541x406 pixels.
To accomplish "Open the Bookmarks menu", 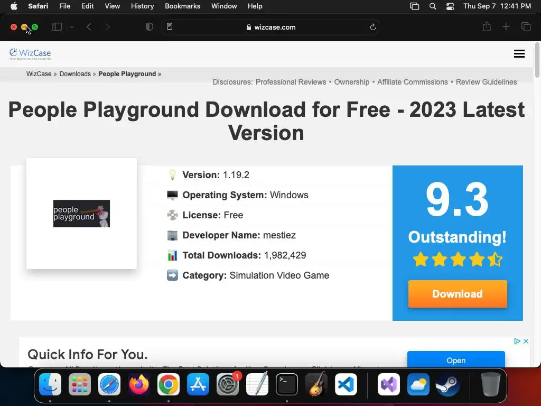I will click(182, 6).
